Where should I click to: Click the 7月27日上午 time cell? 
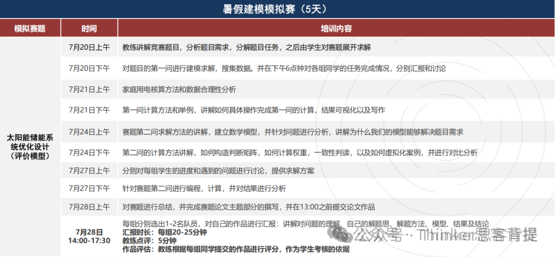pos(89,171)
